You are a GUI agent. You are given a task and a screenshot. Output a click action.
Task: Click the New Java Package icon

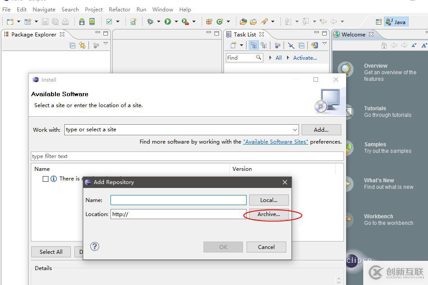pyautogui.click(x=209, y=22)
